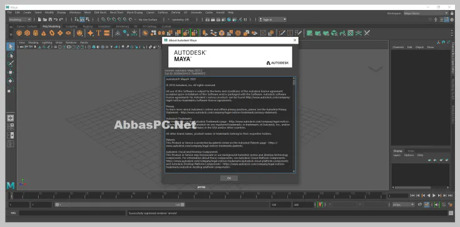Open the Modeling menu set dropdown

coord(19,19)
